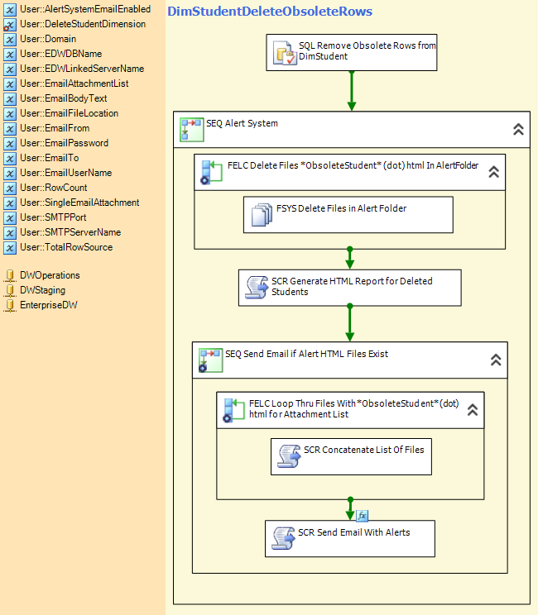The width and height of the screenshot is (538, 615).
Task: Select the User::SMTPServerName variable
Action: (70, 232)
